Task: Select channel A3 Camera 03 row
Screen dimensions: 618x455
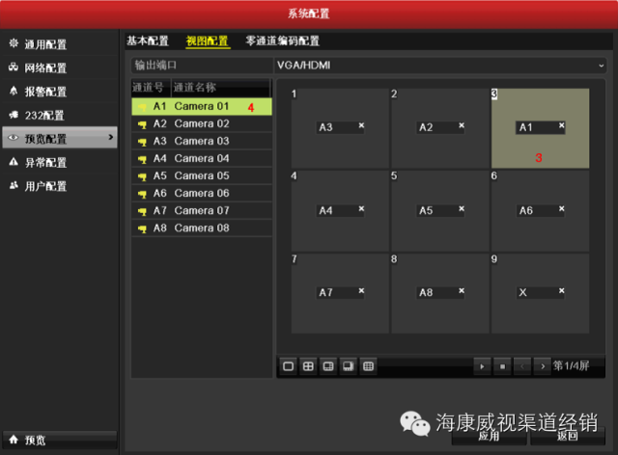Action: (x=202, y=141)
